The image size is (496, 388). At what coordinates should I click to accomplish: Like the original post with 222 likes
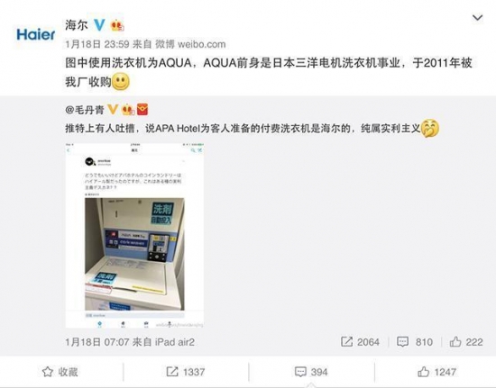(x=466, y=342)
